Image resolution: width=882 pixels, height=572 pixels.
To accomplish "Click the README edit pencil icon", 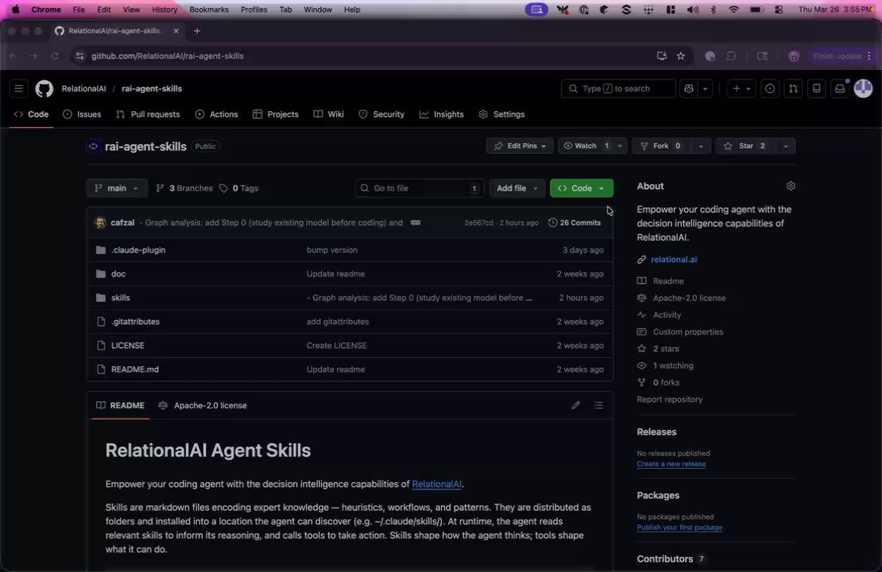I will [x=575, y=405].
